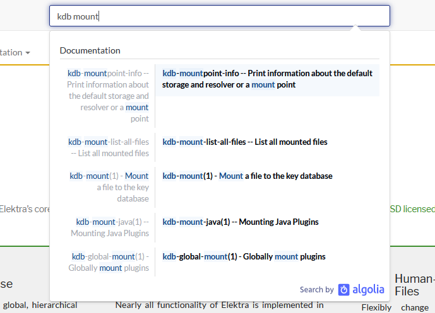Select left-column 'kdb-mount-list-all-files' category text
Viewport: 435px width, 313px height.
109,147
